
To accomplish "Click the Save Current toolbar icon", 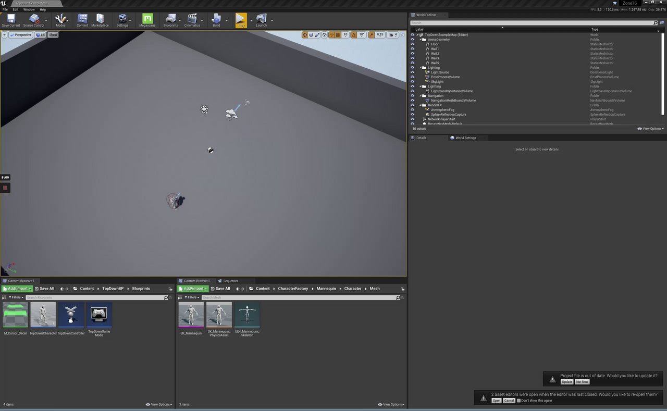I will pos(11,20).
